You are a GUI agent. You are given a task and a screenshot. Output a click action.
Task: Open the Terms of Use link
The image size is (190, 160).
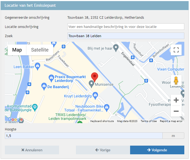(149, 121)
